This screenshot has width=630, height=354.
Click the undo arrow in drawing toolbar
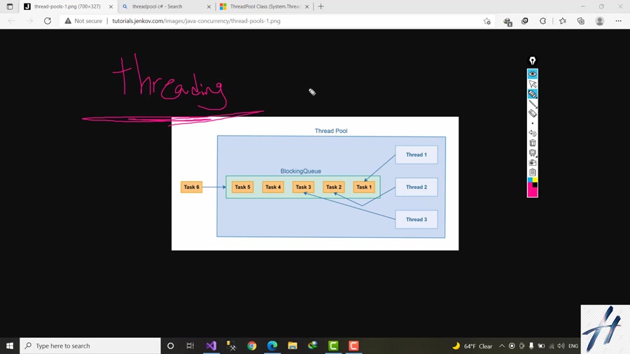click(x=533, y=133)
